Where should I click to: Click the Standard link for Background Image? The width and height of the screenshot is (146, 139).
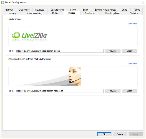coord(132,64)
